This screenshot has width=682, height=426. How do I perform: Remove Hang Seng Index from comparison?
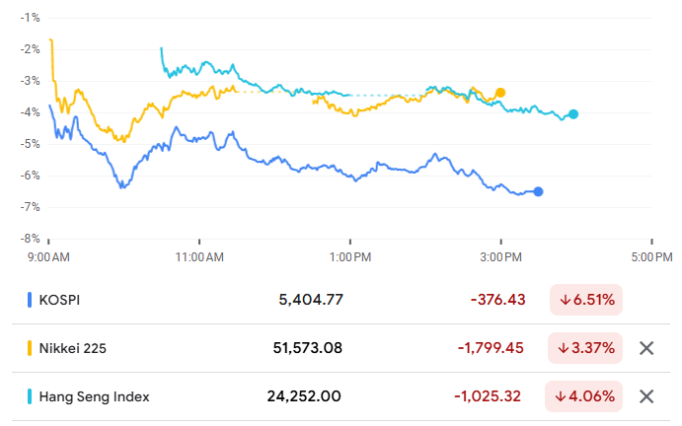pyautogui.click(x=646, y=396)
